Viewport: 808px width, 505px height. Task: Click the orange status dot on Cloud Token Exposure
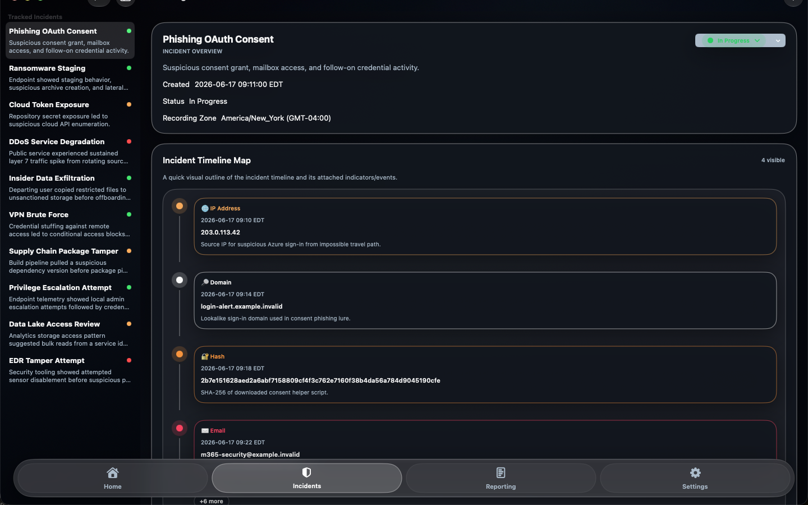[129, 104]
